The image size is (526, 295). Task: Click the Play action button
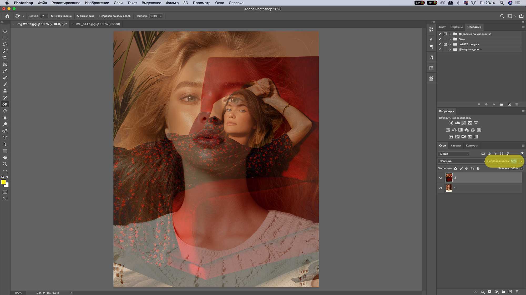tap(494, 104)
